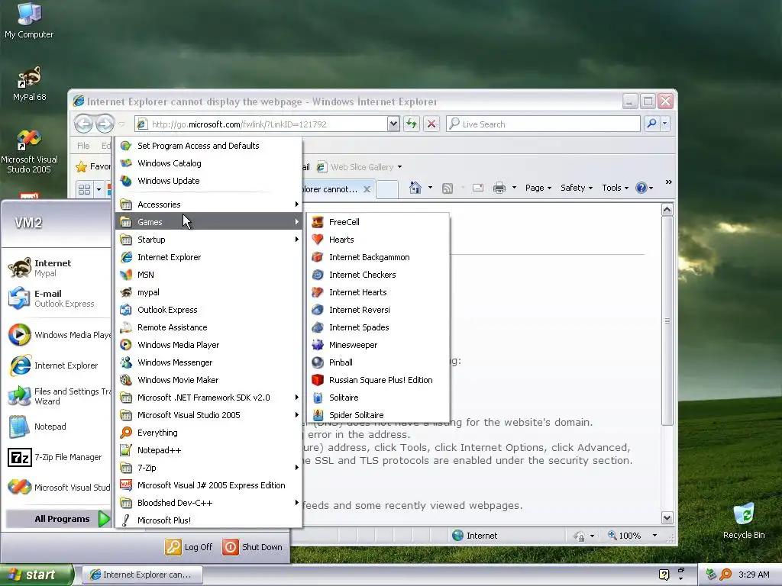This screenshot has height=586, width=782.
Task: Expand Microsoft Visual Studio 2005 folder
Action: 208,415
